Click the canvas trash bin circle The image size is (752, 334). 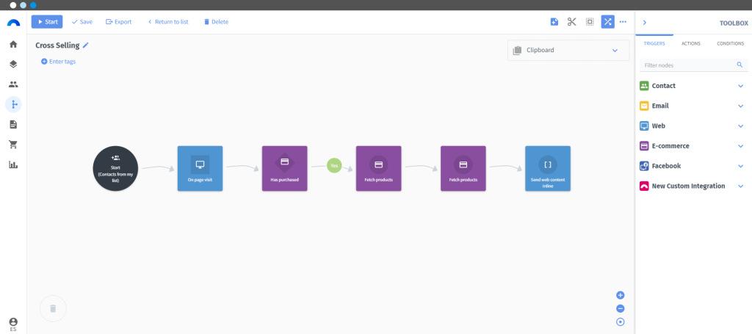[53, 308]
